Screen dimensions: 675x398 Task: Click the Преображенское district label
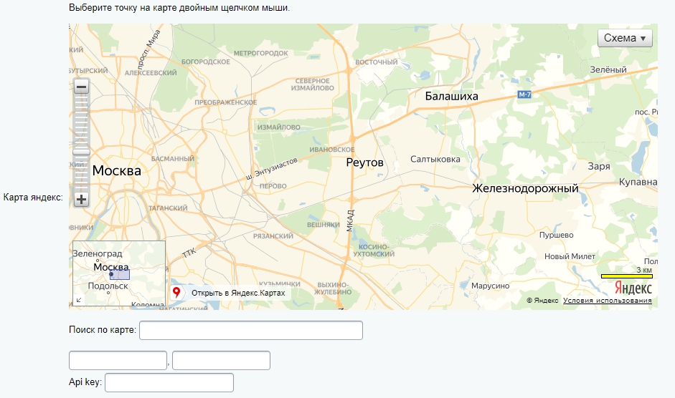tap(225, 102)
